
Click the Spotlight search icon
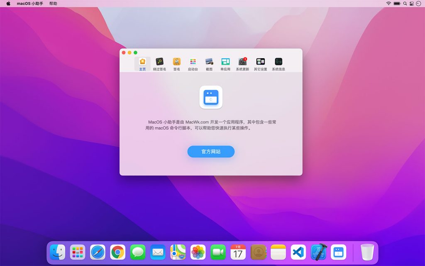405,3
